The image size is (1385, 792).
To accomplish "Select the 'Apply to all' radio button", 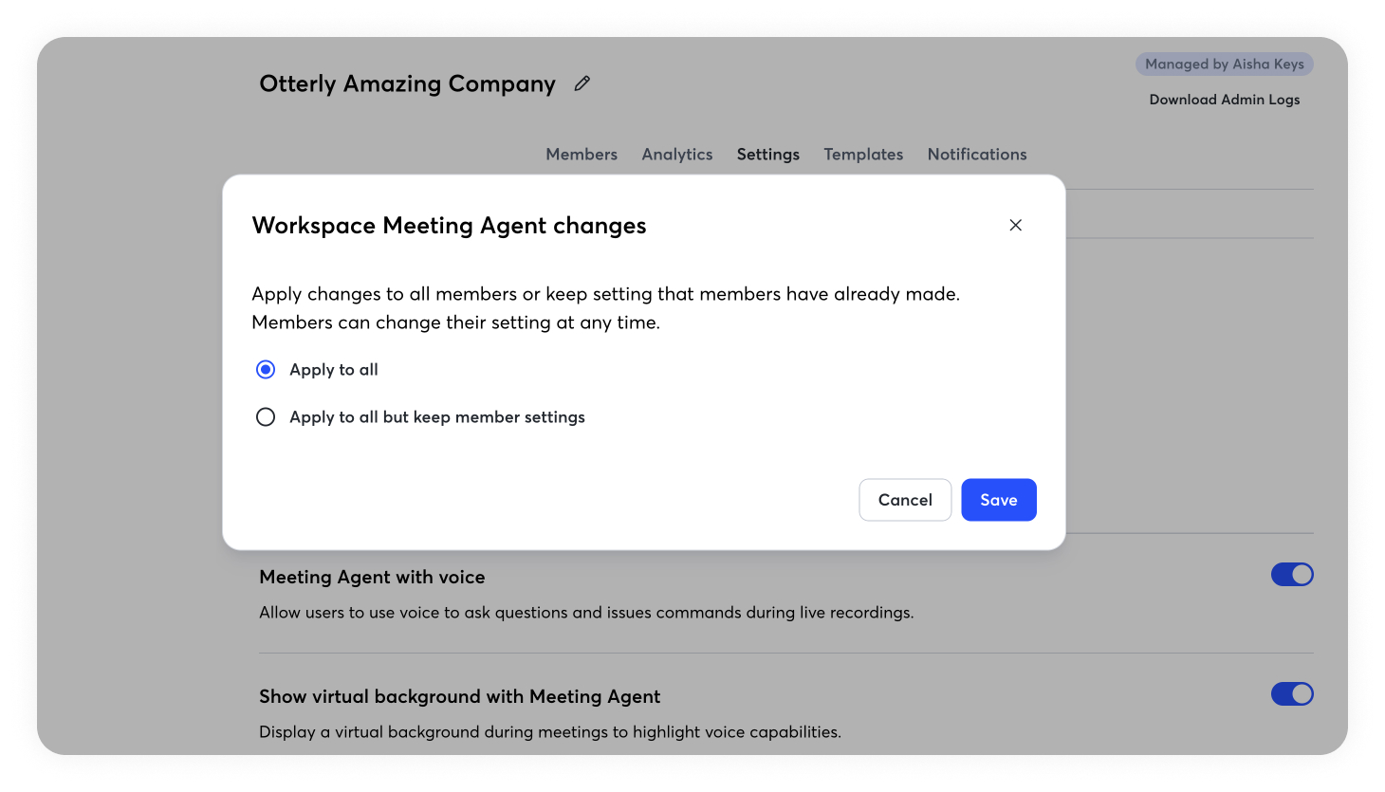I will (266, 370).
